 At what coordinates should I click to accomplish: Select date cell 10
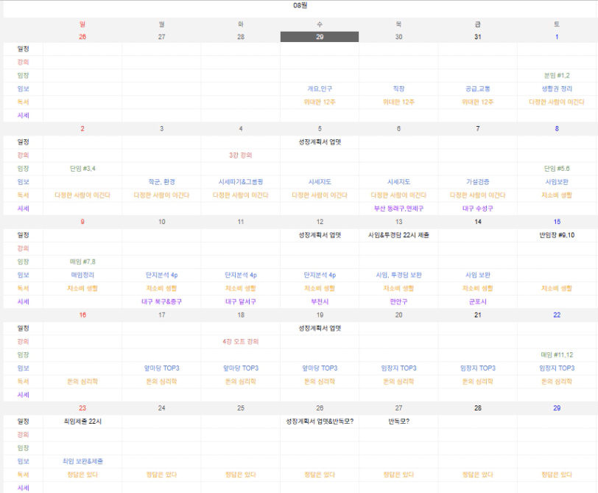pyautogui.click(x=162, y=222)
